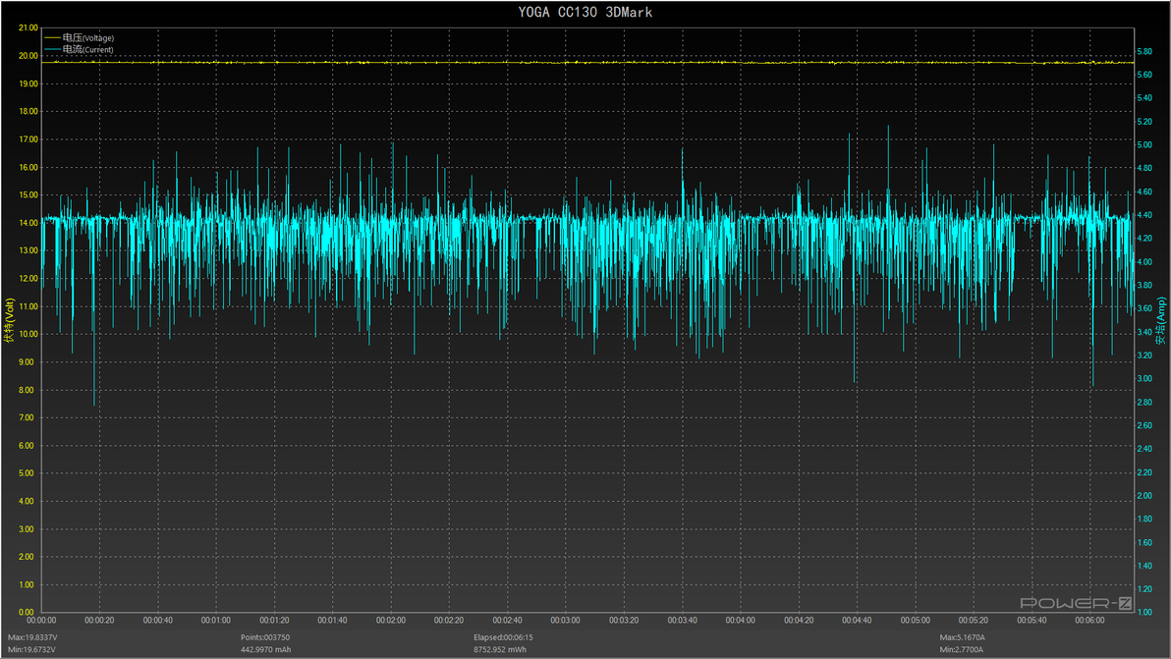This screenshot has width=1171, height=659.
Task: Click the 1.80 Amp axis label
Action: [1144, 519]
